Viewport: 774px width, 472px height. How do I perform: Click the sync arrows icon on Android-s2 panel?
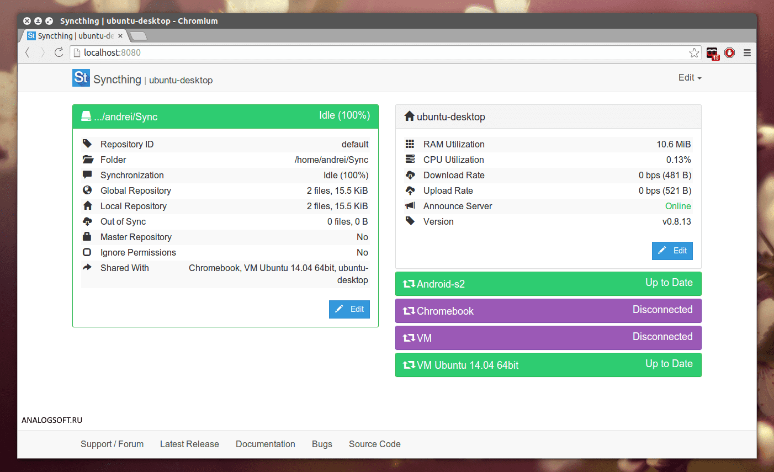[409, 283]
